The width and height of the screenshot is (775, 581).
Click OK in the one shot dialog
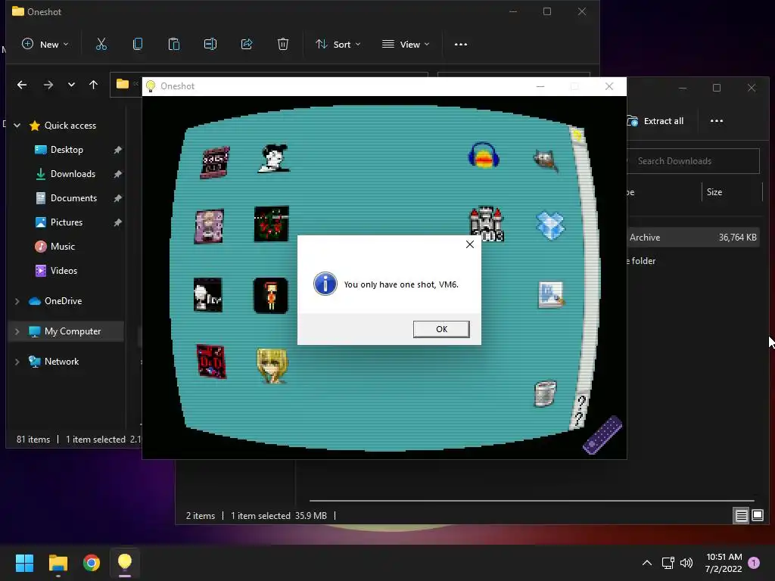pyautogui.click(x=441, y=329)
